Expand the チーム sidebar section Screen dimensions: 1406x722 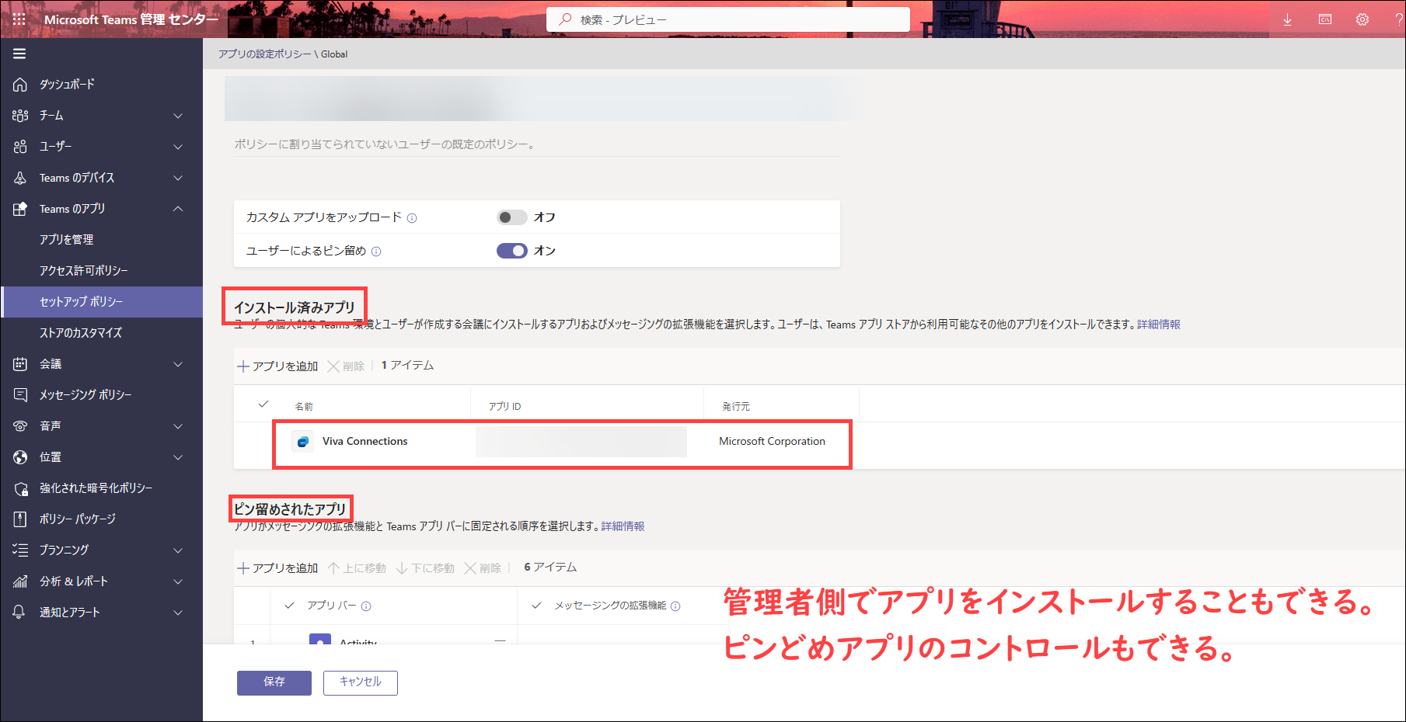[x=178, y=116]
